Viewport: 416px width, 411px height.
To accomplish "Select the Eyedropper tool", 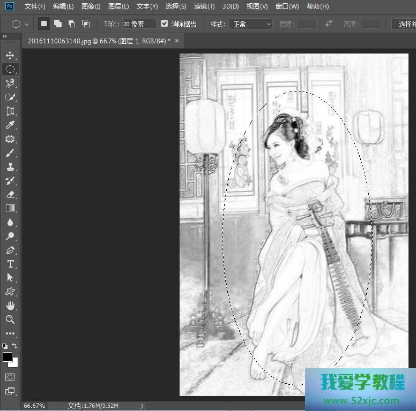I will (10, 125).
